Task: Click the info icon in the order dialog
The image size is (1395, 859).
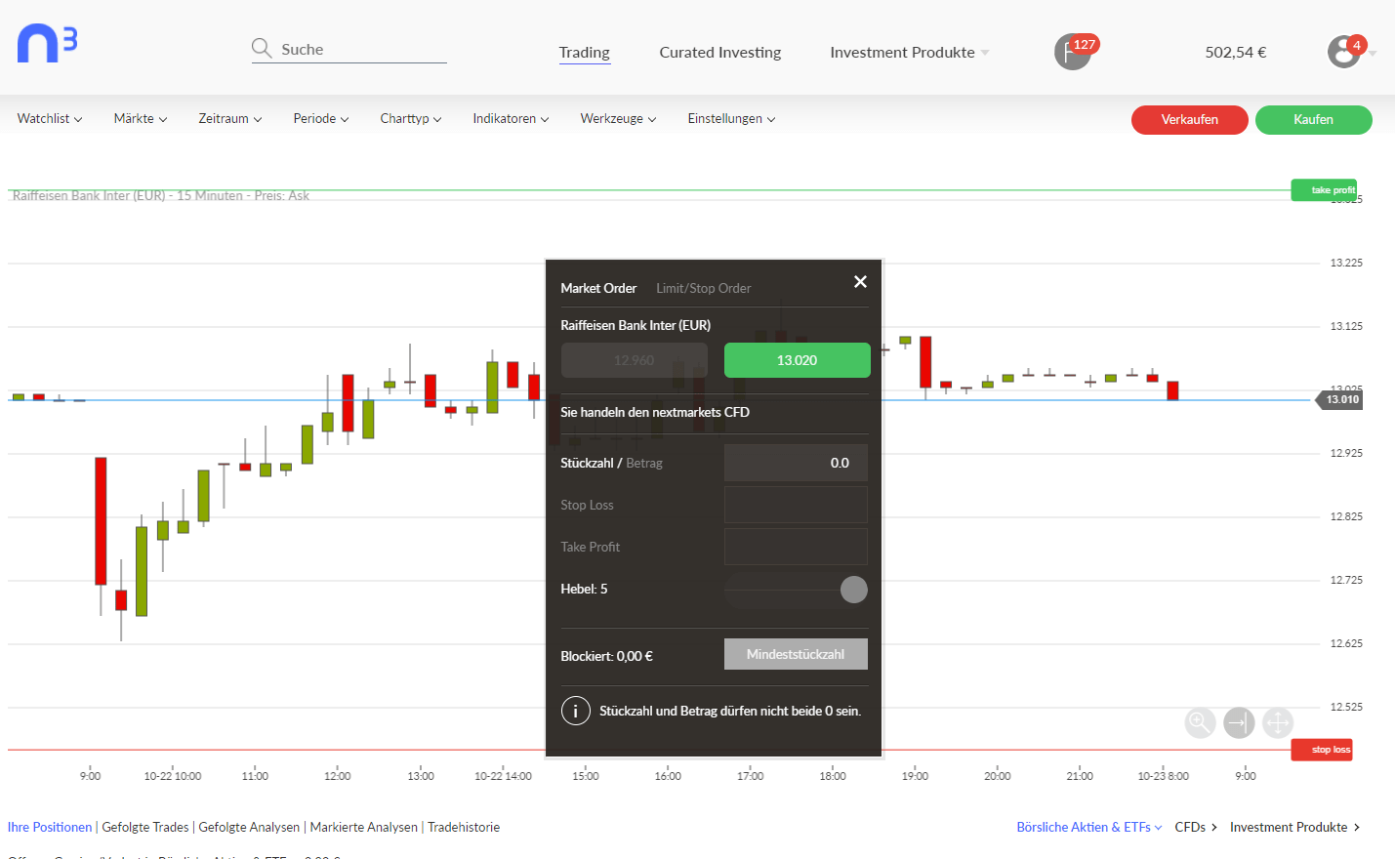Action: point(576,711)
